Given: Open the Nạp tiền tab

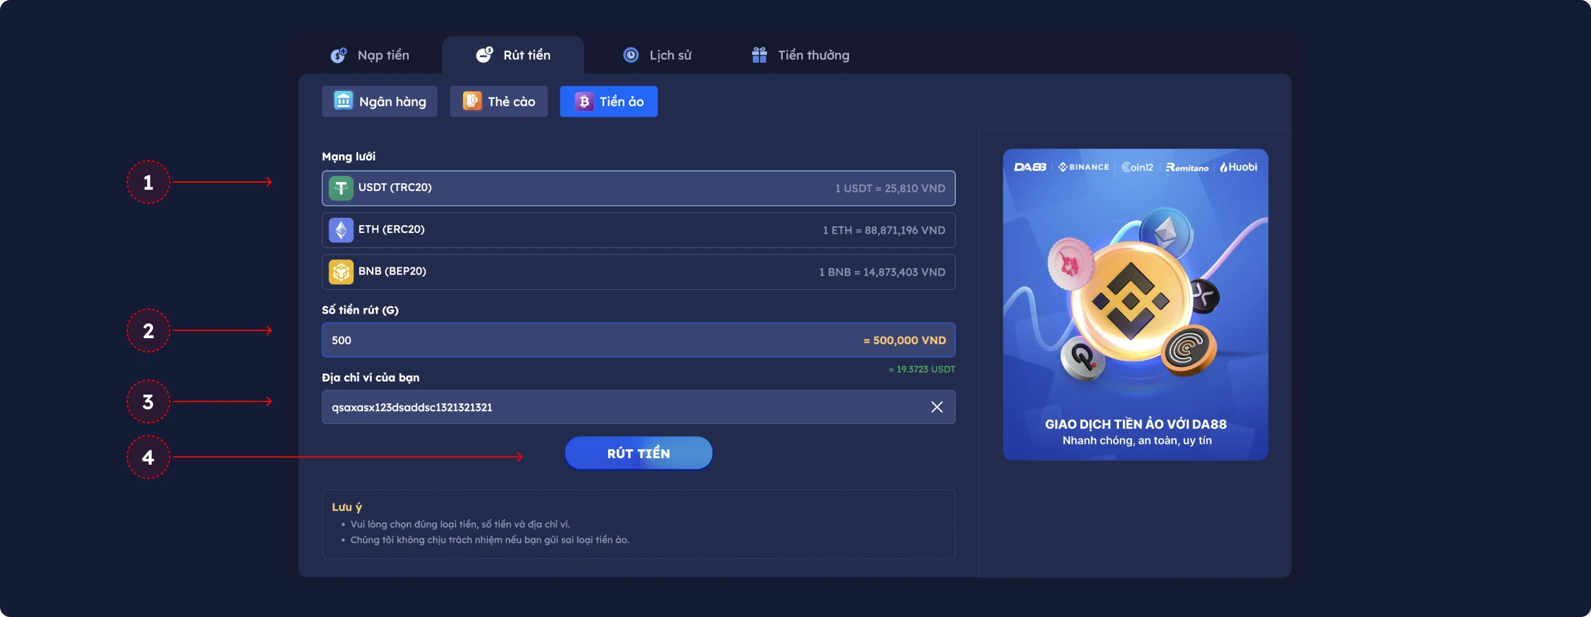Looking at the screenshot, I should pyautogui.click(x=370, y=55).
